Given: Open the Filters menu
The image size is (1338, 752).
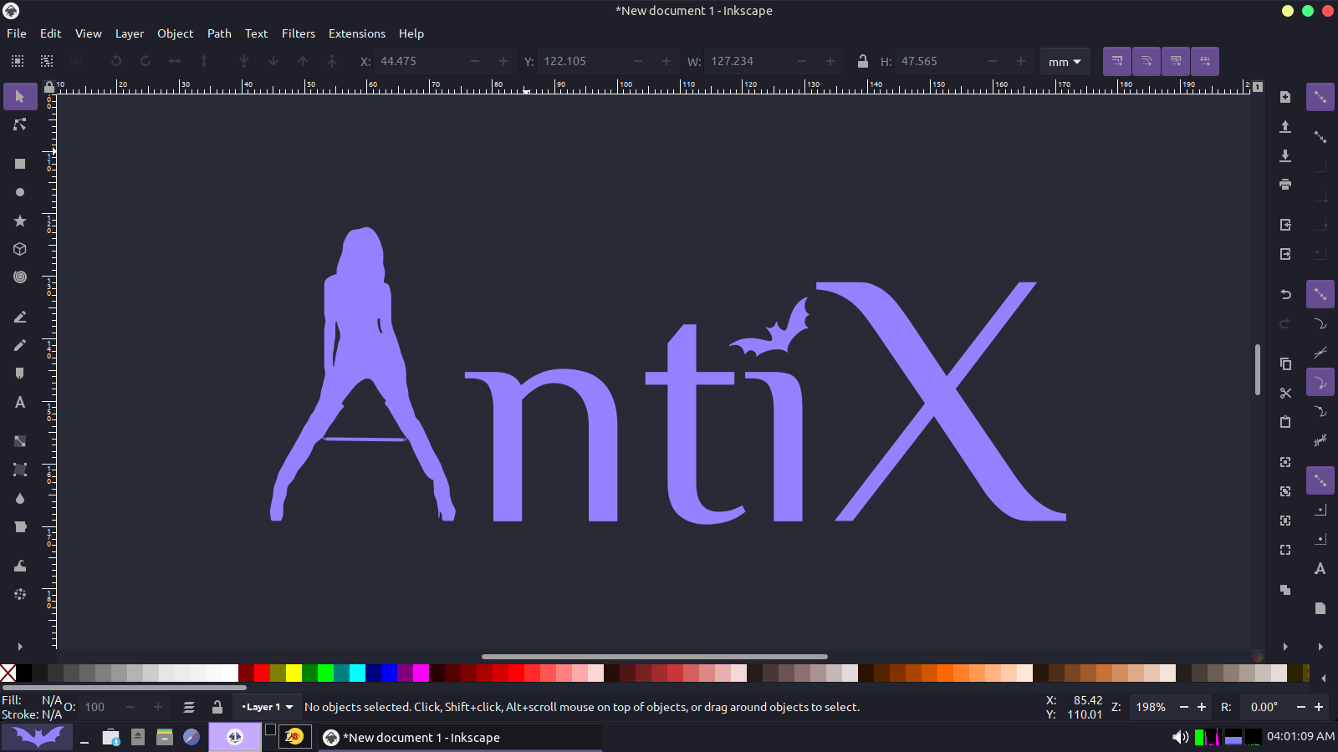Looking at the screenshot, I should pyautogui.click(x=299, y=33).
